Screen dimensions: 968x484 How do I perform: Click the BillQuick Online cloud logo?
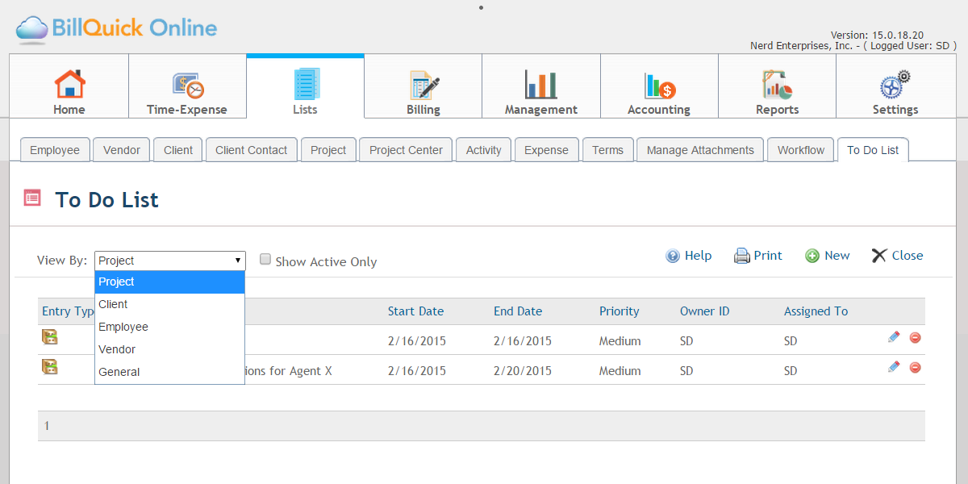(32, 29)
